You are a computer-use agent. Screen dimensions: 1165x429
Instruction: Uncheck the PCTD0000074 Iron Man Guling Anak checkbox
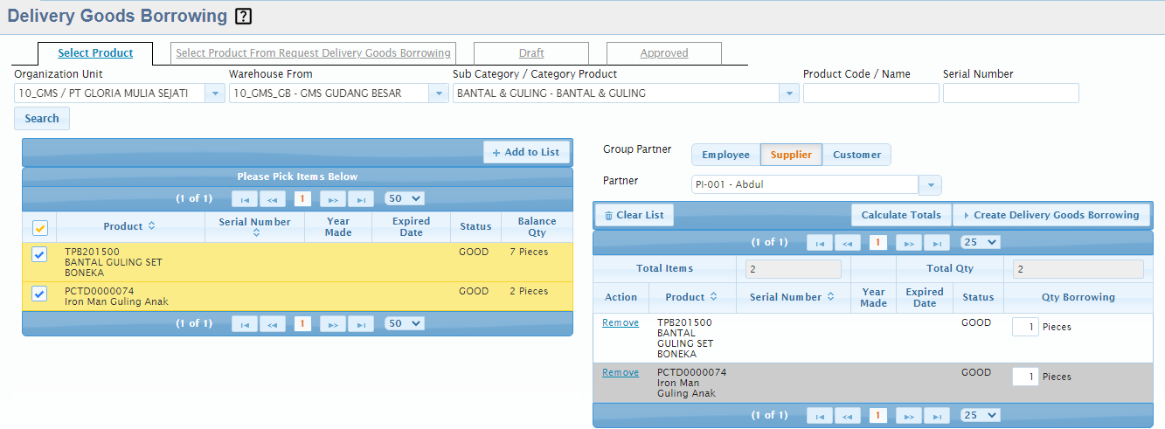coord(39,294)
